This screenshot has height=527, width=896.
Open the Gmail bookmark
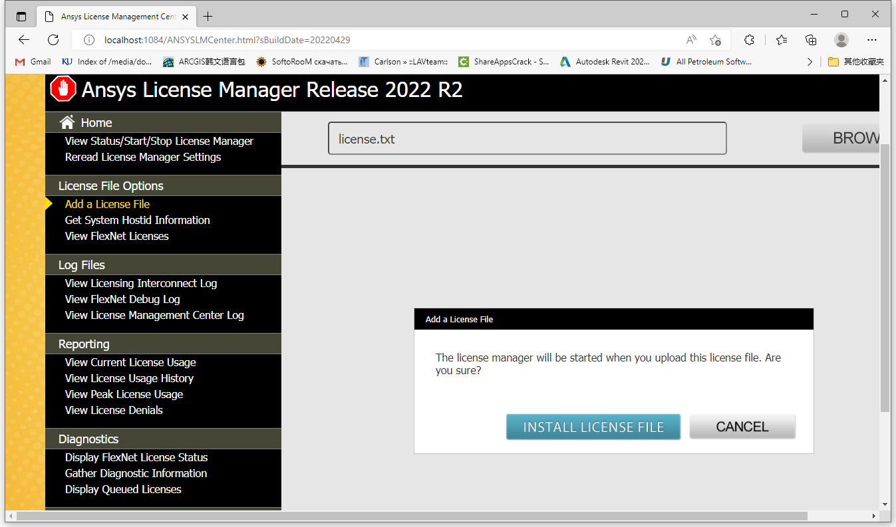coord(33,62)
